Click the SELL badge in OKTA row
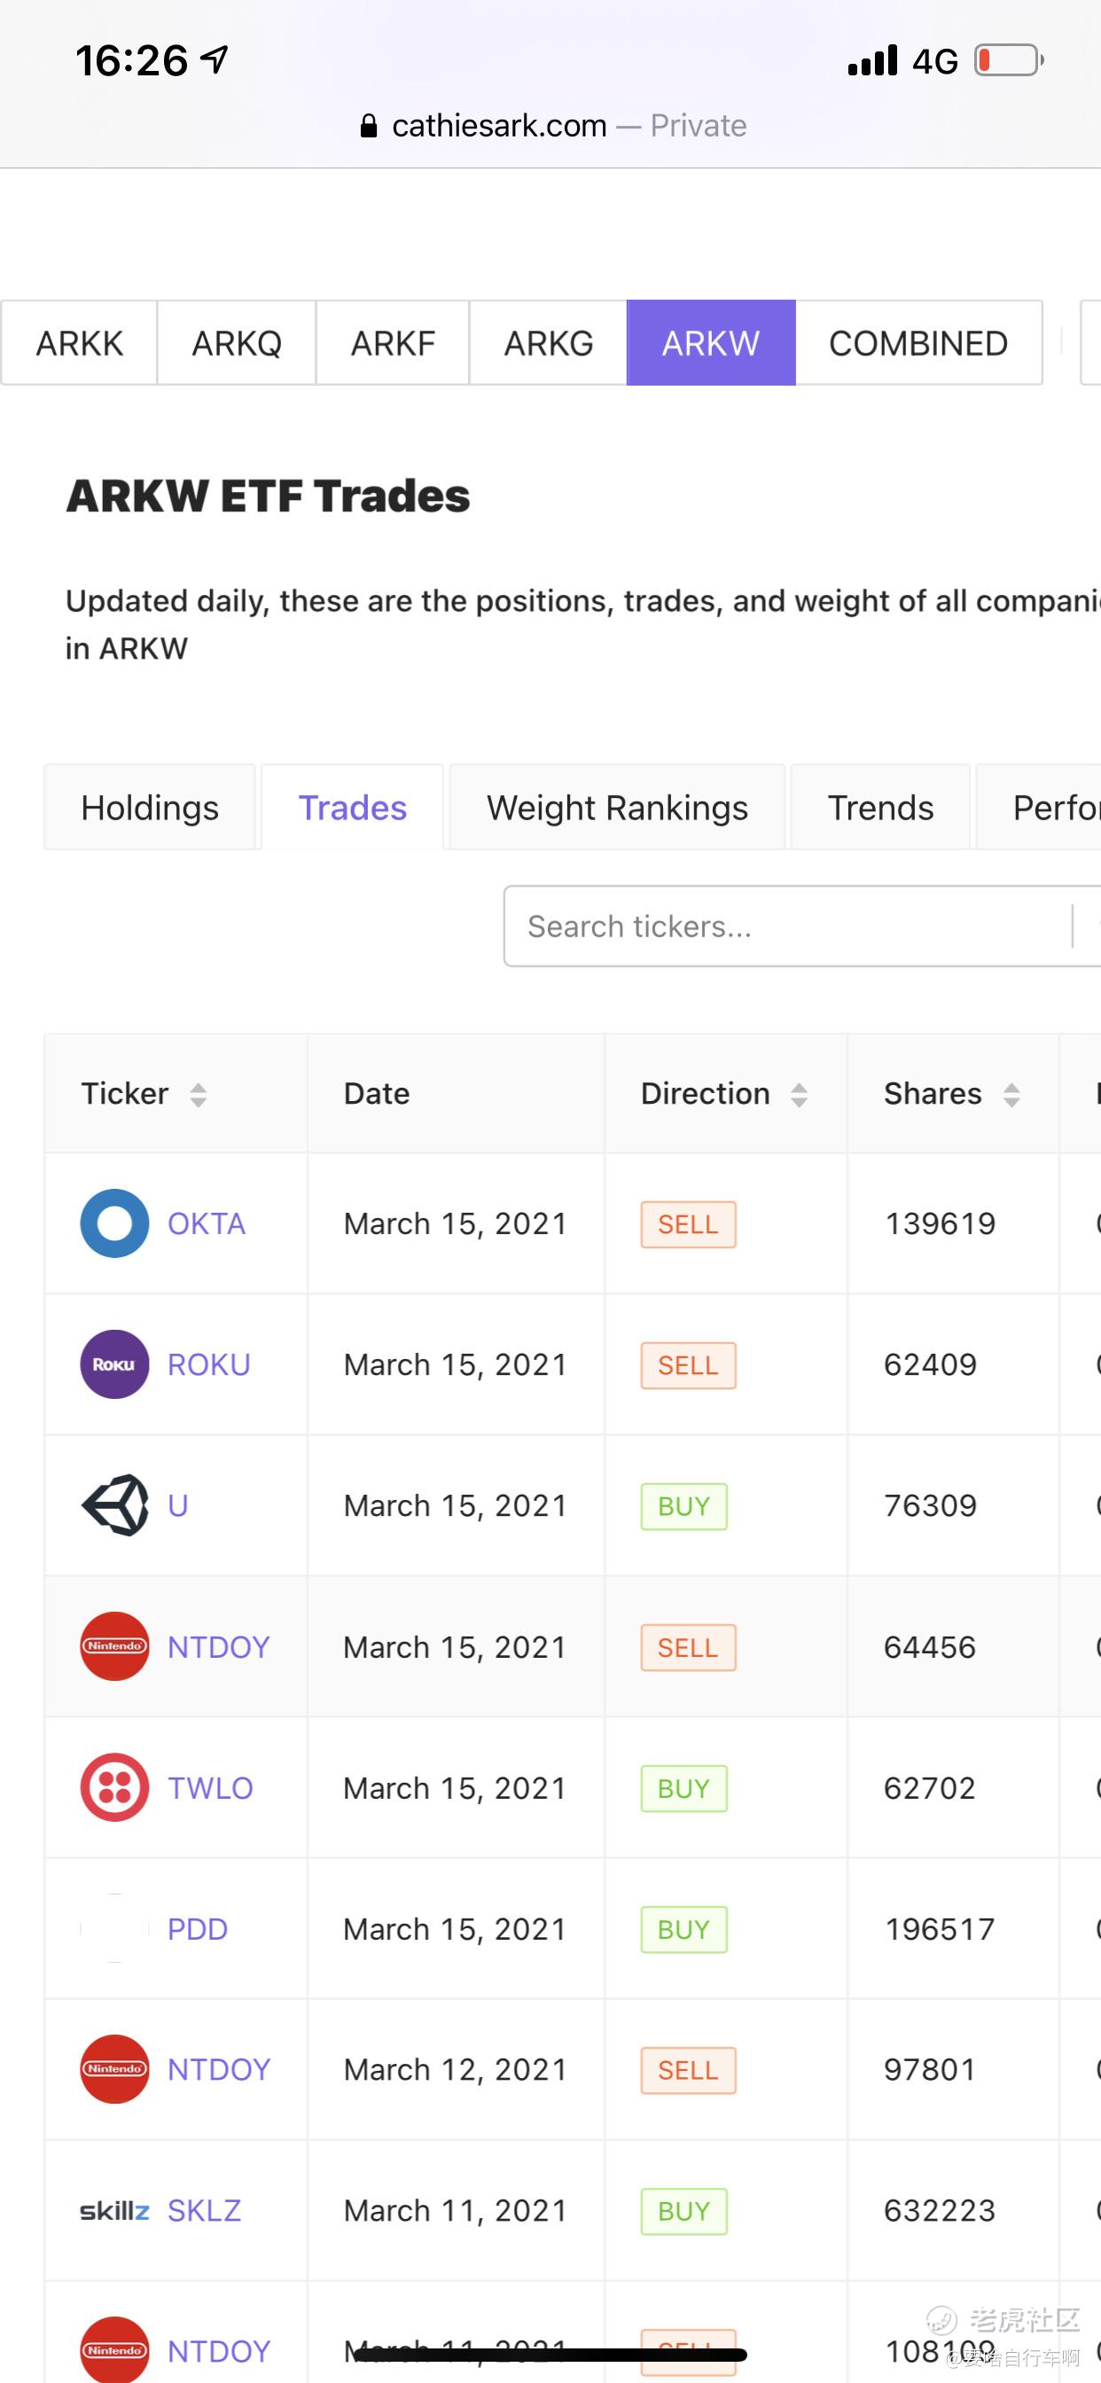This screenshot has width=1101, height=2383. click(x=689, y=1224)
